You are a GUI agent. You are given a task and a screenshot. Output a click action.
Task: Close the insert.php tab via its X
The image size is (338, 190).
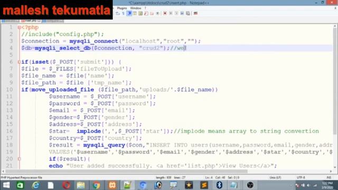click(39, 21)
